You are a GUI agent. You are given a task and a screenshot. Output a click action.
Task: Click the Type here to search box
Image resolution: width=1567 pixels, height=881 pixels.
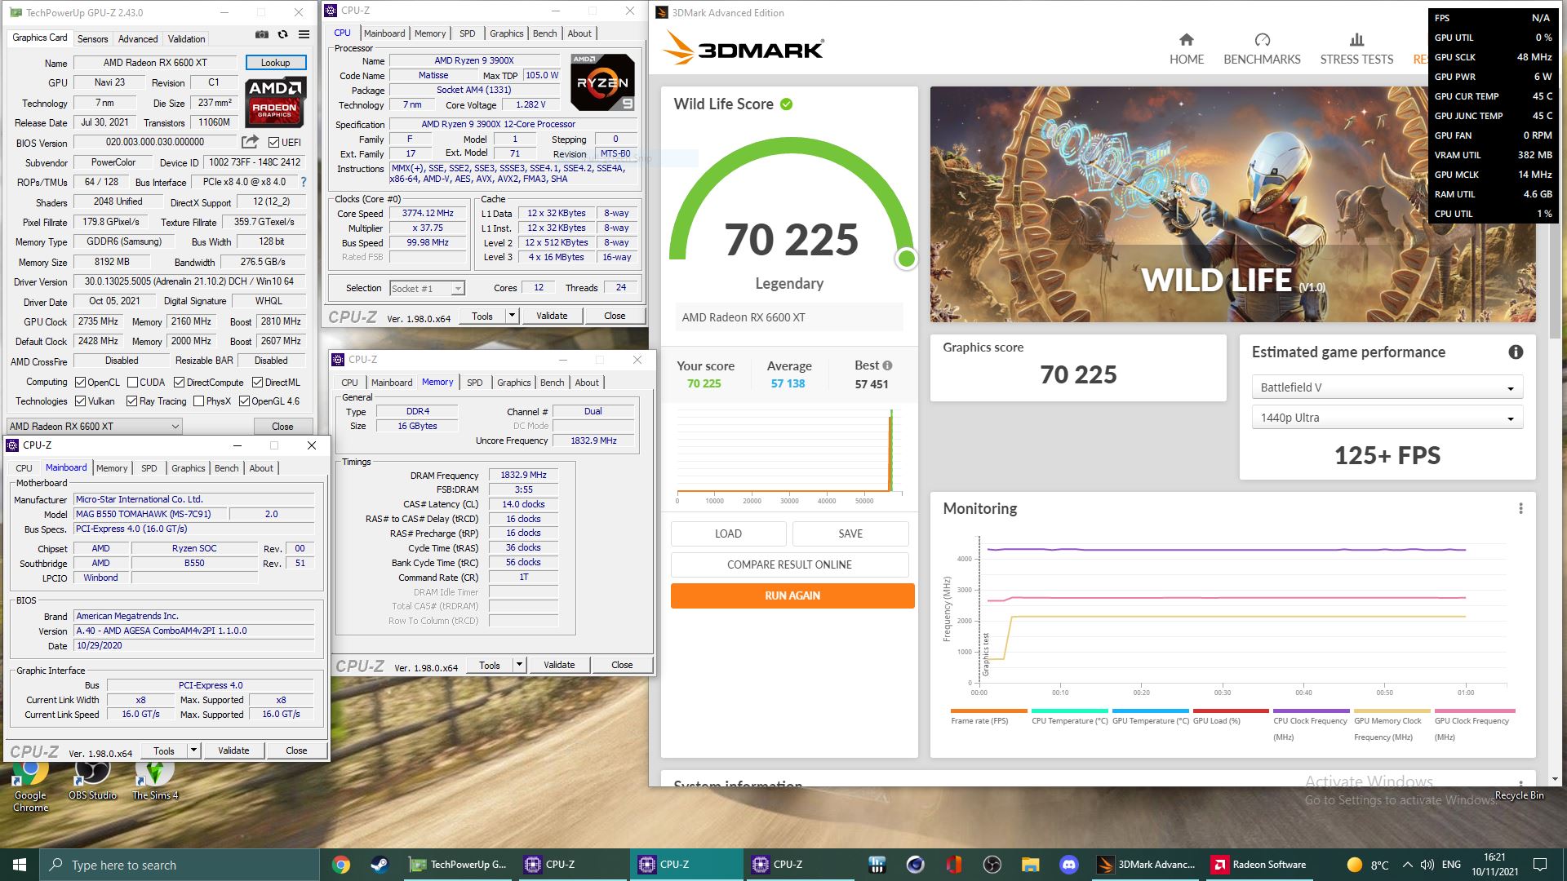180,865
